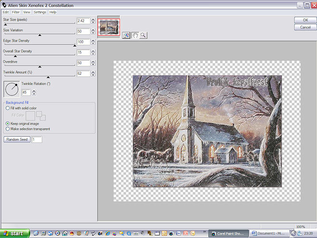This screenshot has height=238, width=317.
Task: Show hidden quick launch icons chevron
Action: tap(204, 232)
